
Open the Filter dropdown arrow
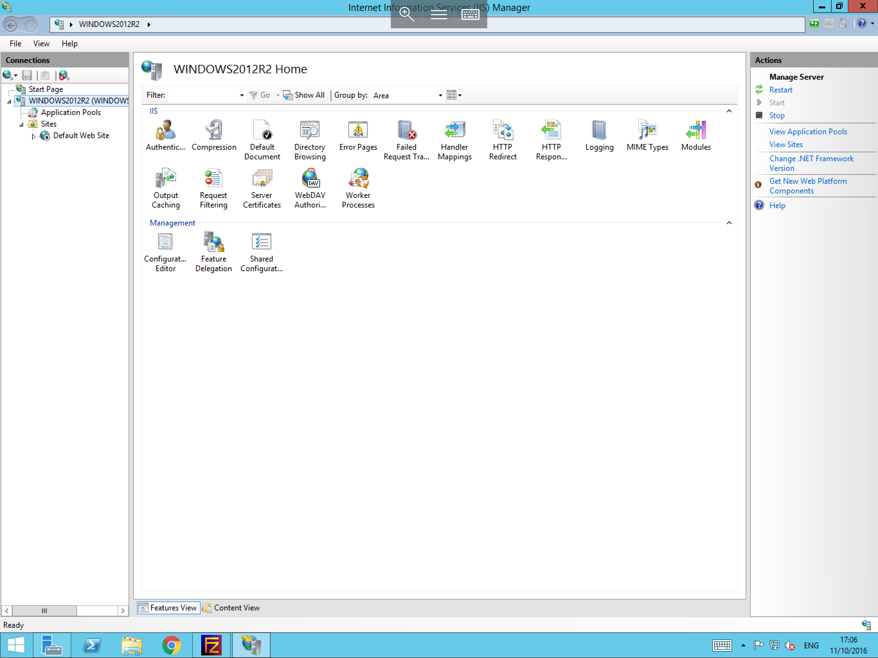[x=242, y=96]
